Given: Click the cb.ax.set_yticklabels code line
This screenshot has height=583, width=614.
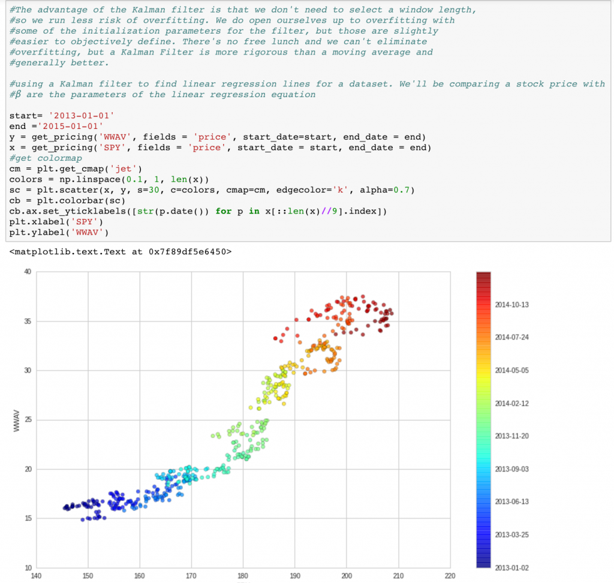Looking at the screenshot, I should (198, 211).
